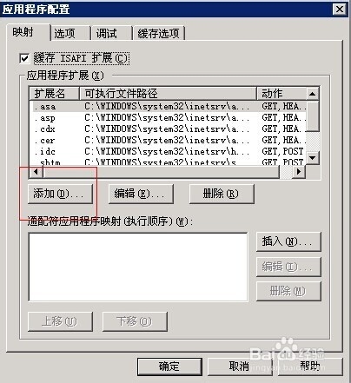This screenshot has width=351, height=383.
Task: Click the horizontal scroll left arrow
Action: (36, 172)
